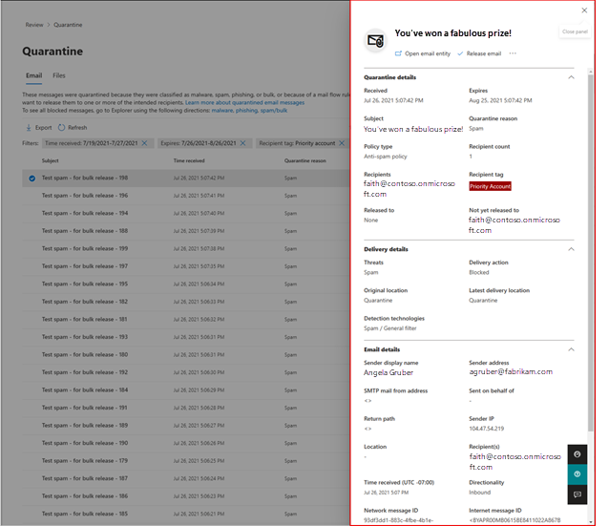This screenshot has height=526, width=609.
Task: Close the email details panel
Action: (x=584, y=11)
